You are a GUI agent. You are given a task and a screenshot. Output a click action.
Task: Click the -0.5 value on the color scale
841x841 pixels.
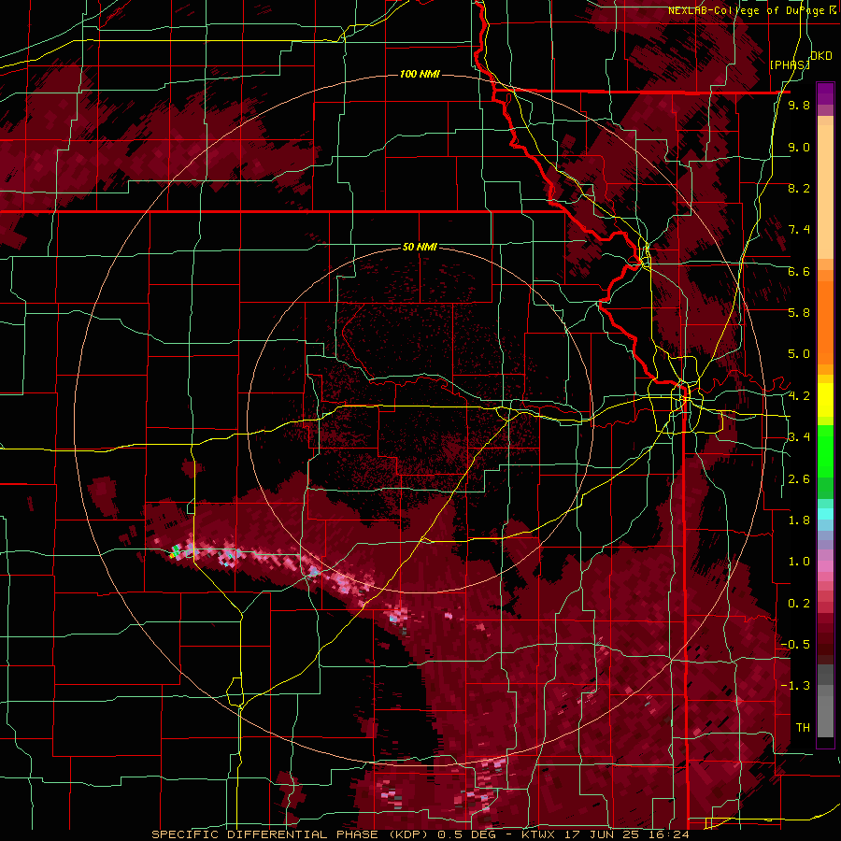coord(795,644)
